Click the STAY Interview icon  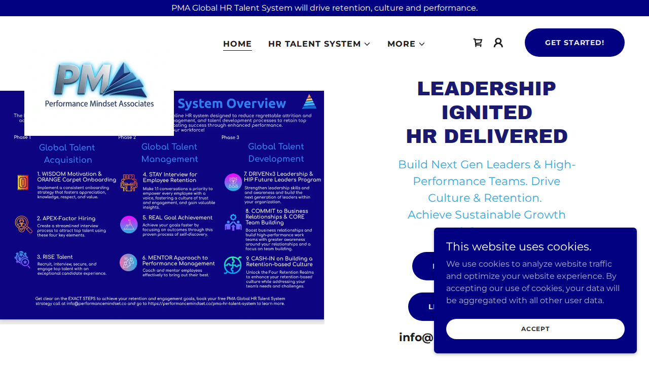(129, 182)
